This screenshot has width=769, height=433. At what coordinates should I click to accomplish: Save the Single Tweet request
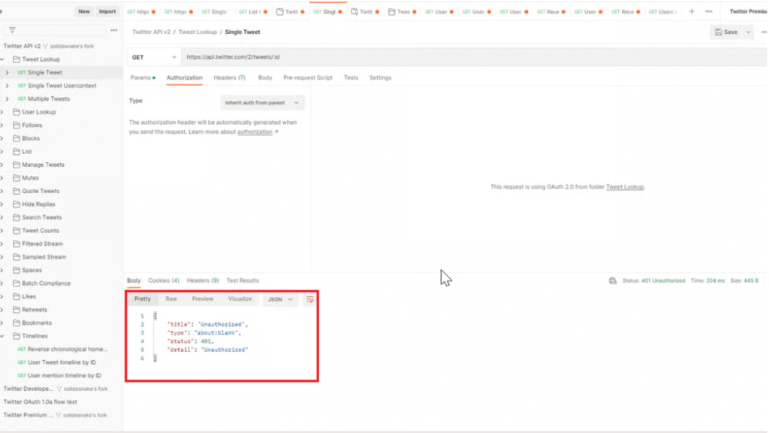click(726, 32)
